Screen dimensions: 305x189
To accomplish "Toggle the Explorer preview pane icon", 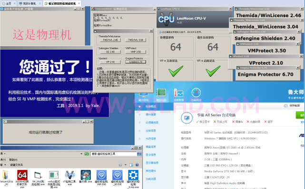I will pos(131,165).
